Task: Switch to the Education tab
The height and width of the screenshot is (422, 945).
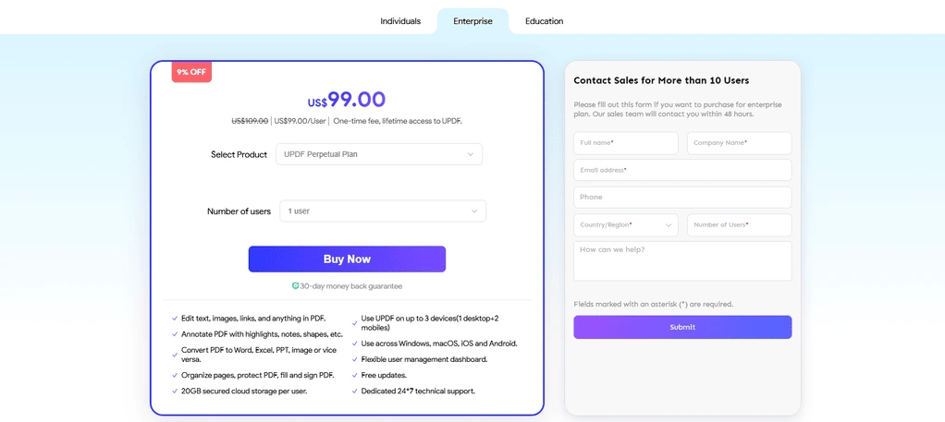Action: (544, 21)
